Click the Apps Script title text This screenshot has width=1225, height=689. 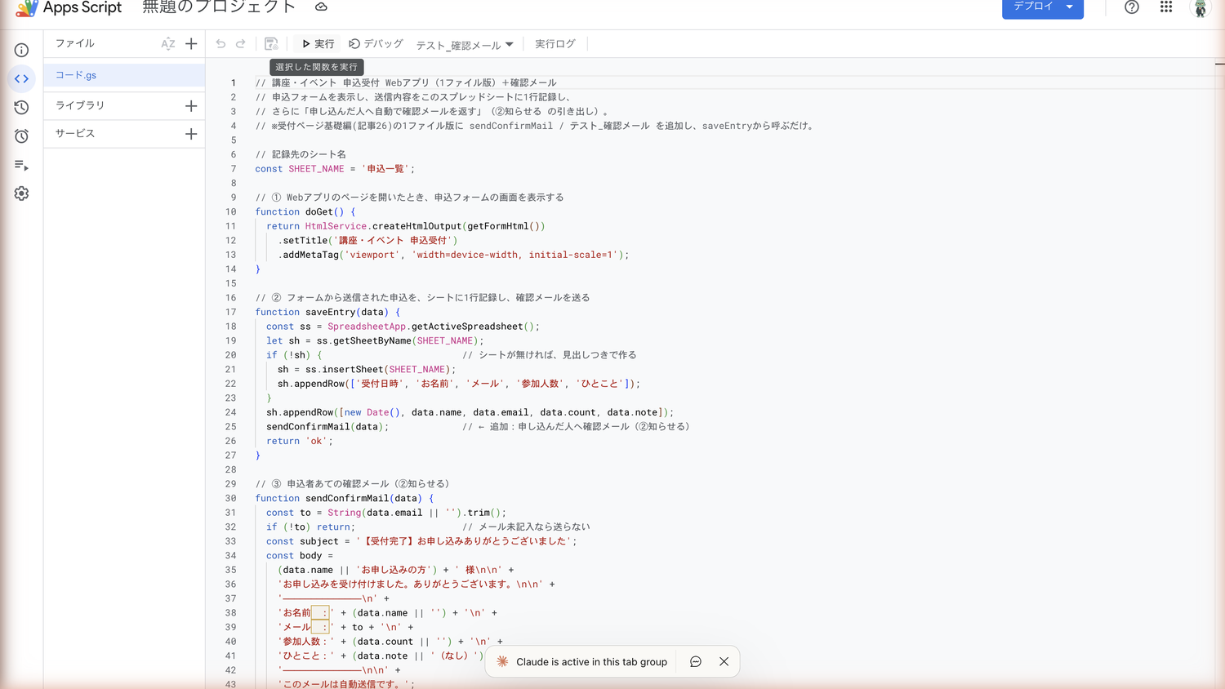coord(82,7)
